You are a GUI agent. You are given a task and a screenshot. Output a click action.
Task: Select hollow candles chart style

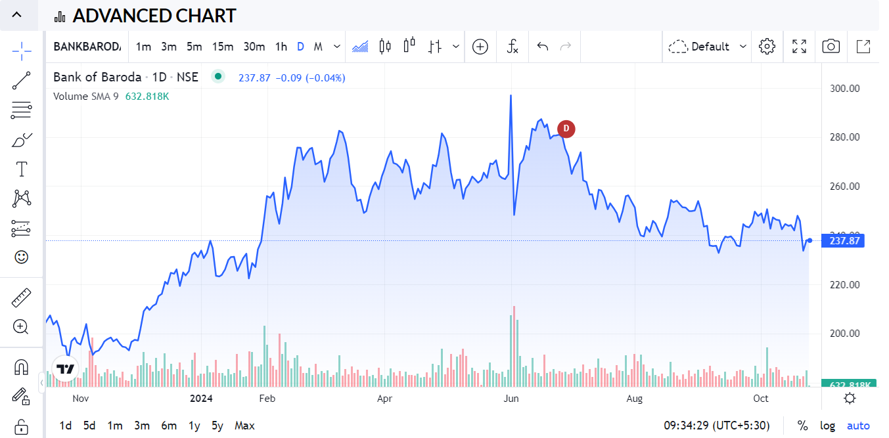point(409,47)
